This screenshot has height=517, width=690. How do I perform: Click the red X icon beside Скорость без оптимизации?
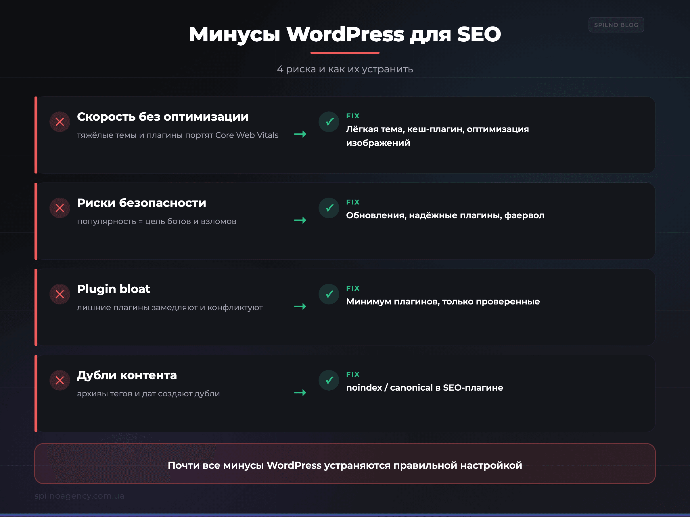click(x=60, y=122)
